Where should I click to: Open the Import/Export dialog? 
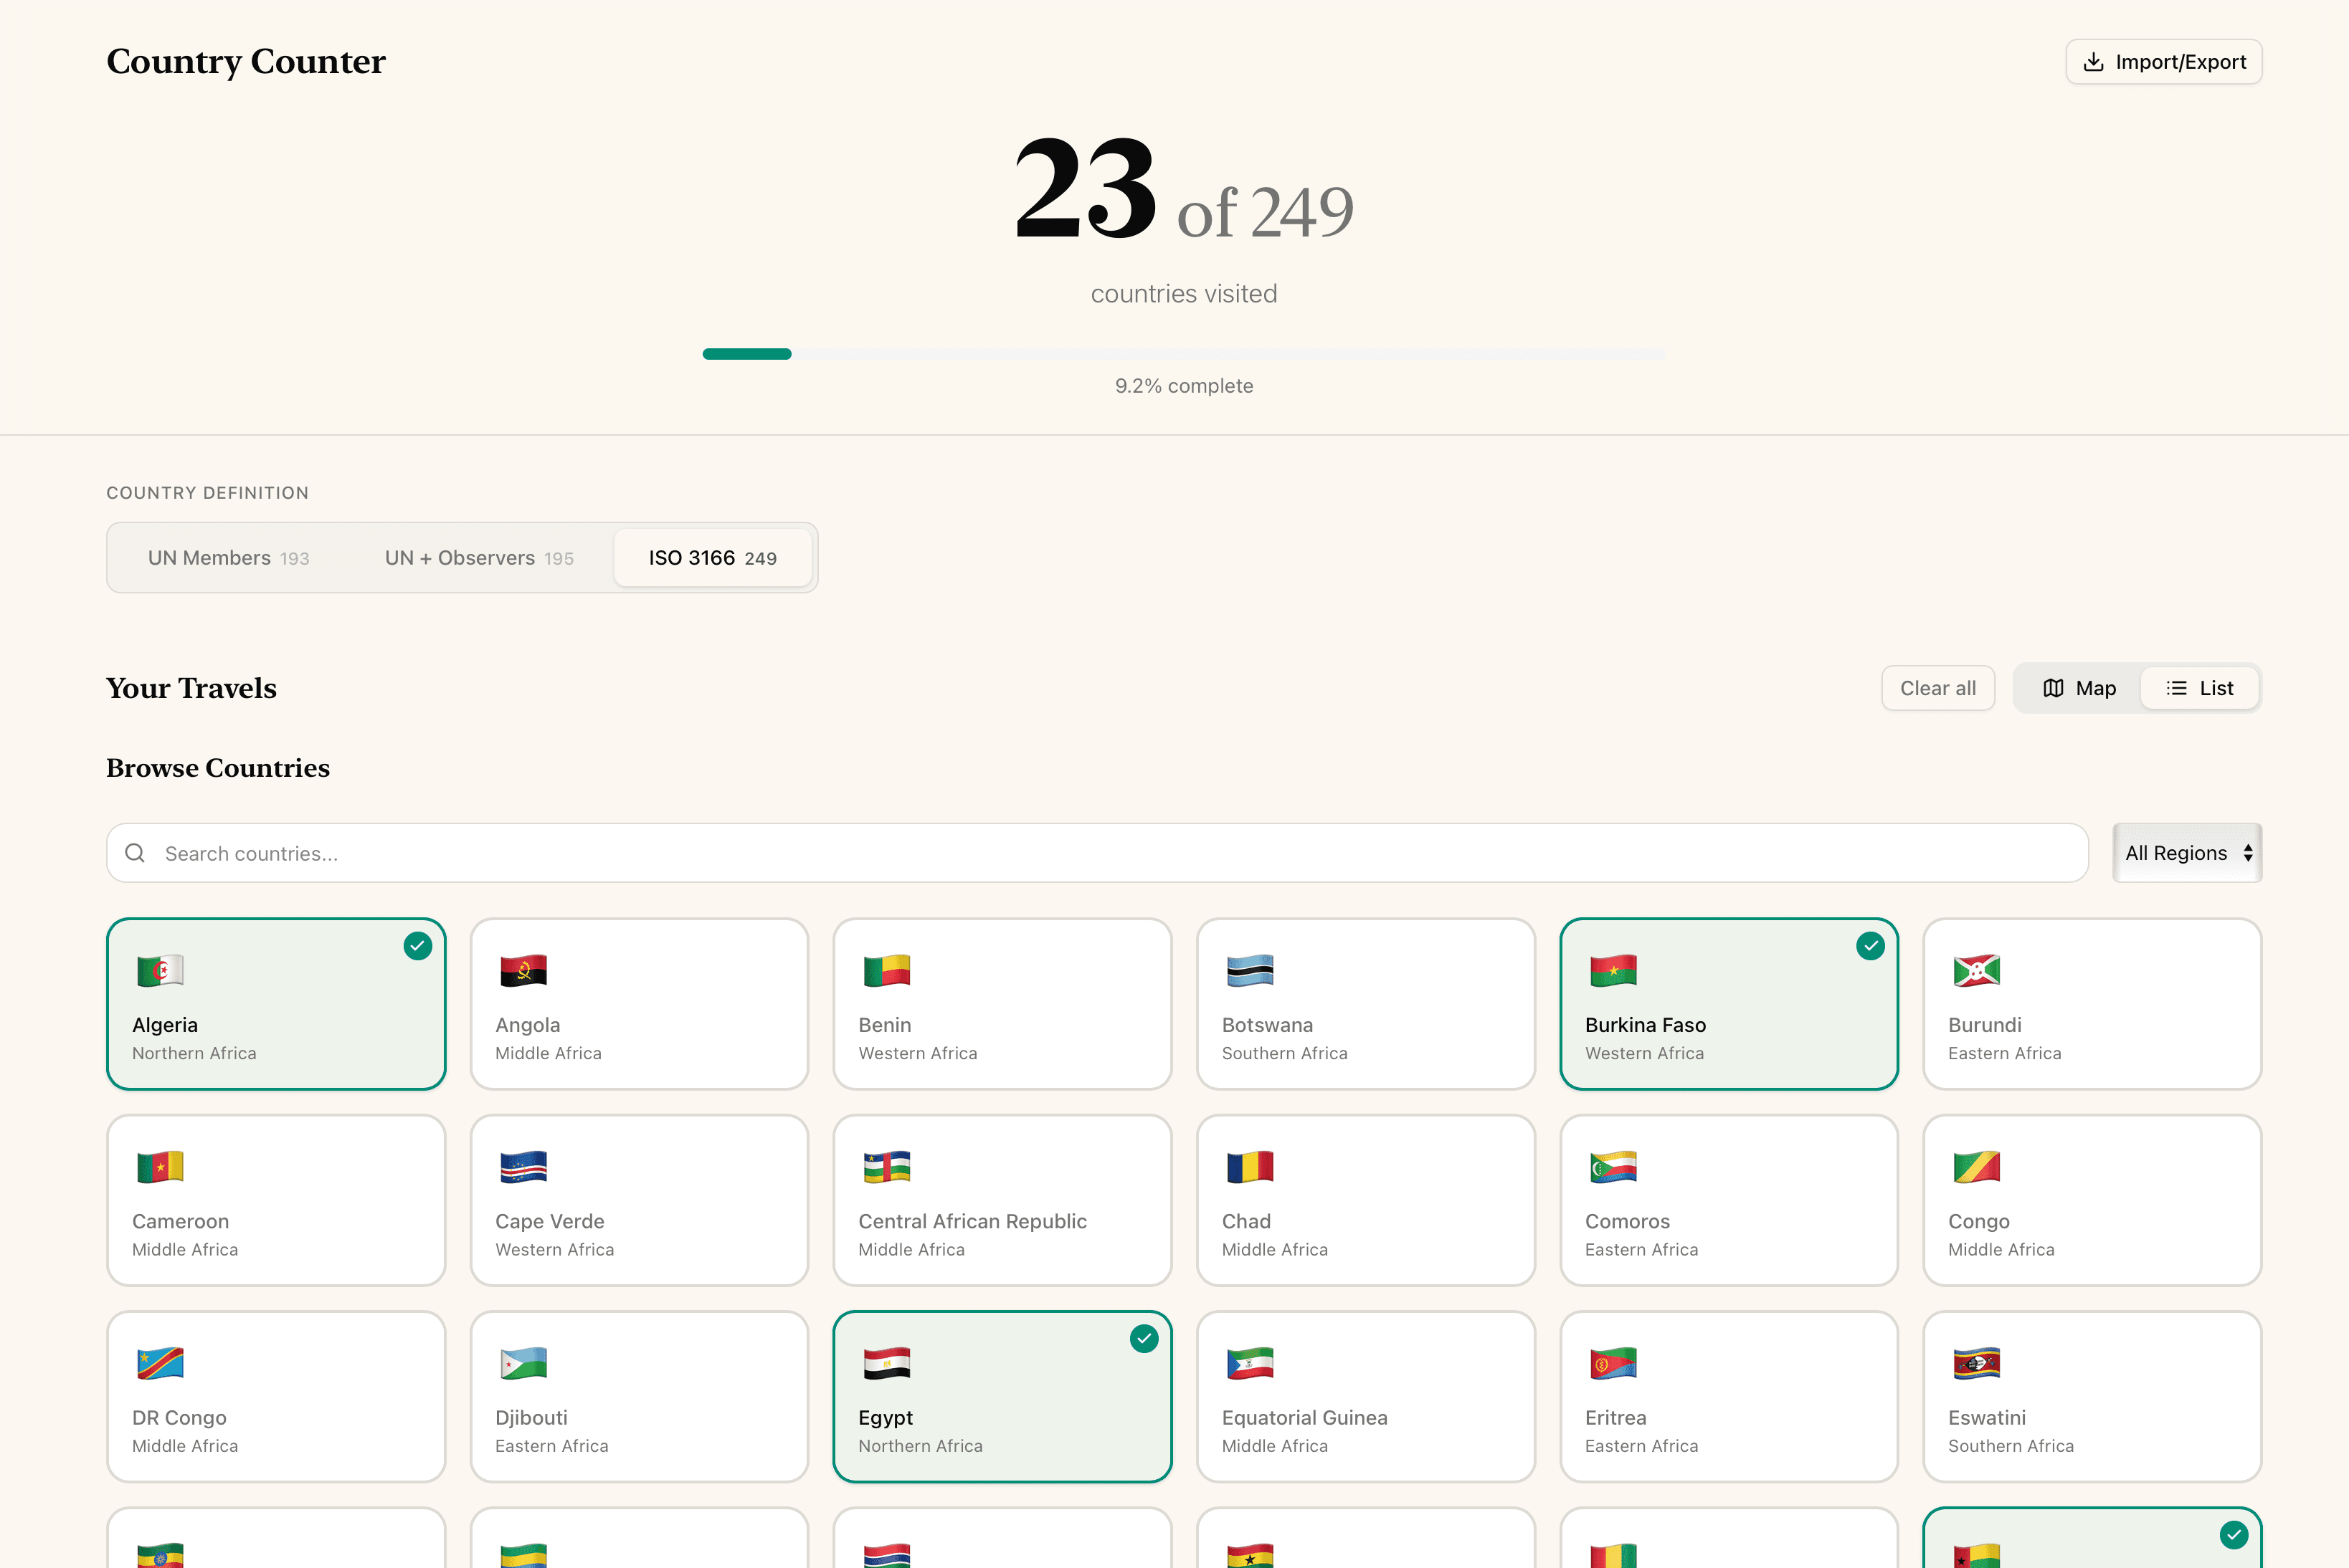(x=2164, y=62)
